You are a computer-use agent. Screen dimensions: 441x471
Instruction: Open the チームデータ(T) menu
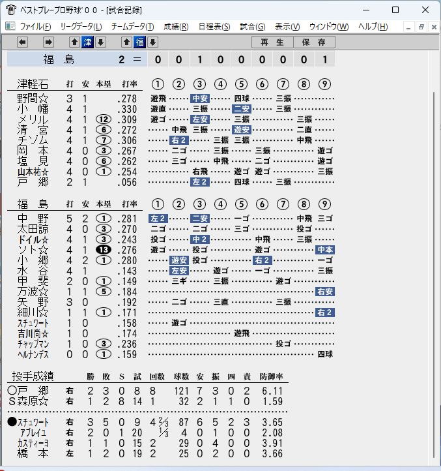[133, 27]
